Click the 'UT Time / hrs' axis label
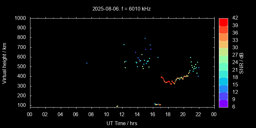This screenshot has height=128, width=256. click(x=122, y=123)
